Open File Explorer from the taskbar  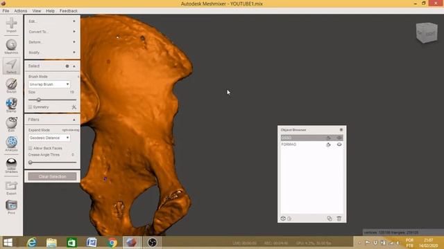51,243
